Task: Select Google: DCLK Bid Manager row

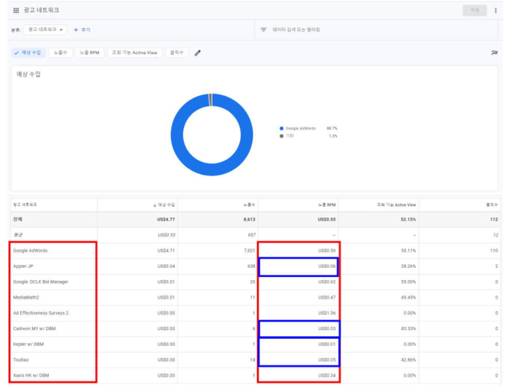Action: tap(41, 282)
